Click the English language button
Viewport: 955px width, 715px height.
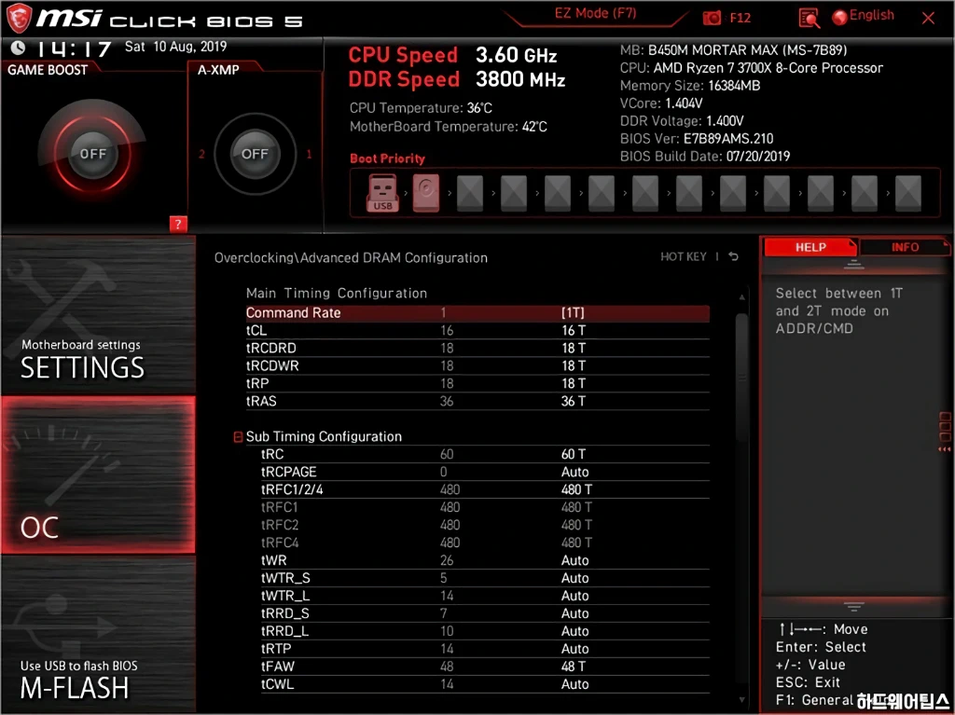point(872,15)
